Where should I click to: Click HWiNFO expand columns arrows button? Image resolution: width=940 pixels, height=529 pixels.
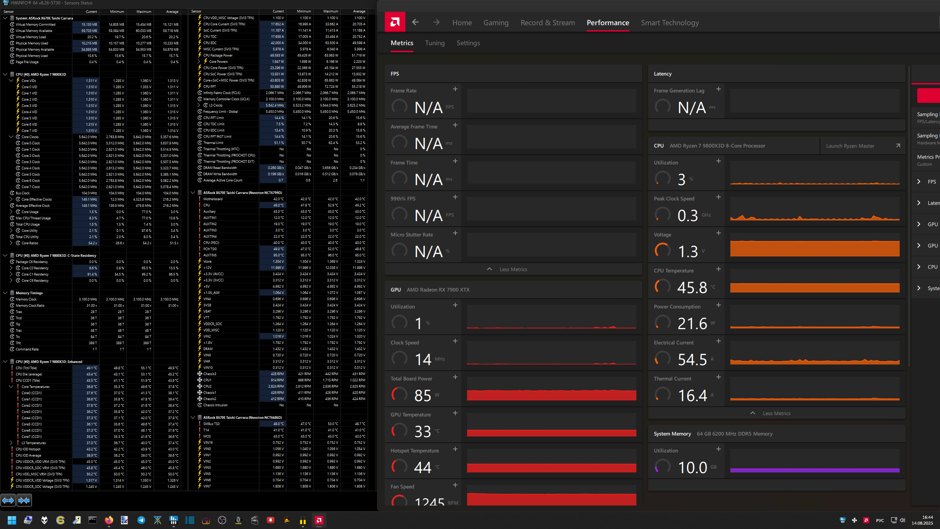[8, 500]
